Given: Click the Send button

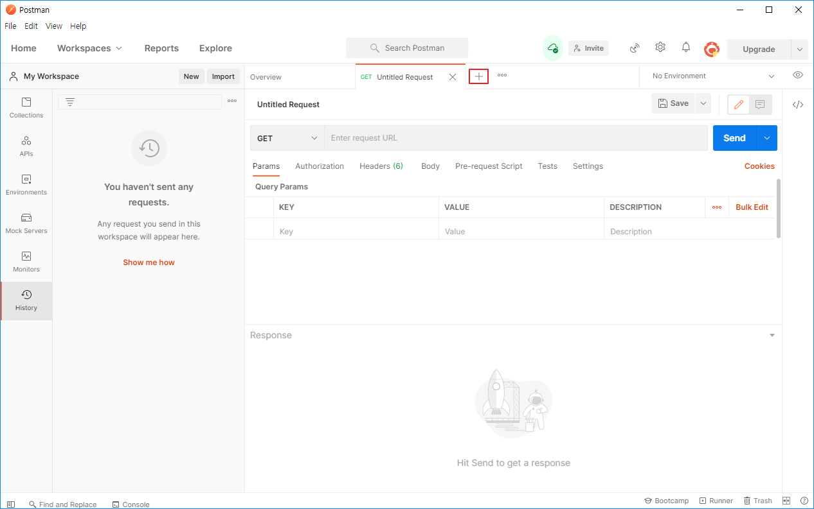Looking at the screenshot, I should [735, 138].
